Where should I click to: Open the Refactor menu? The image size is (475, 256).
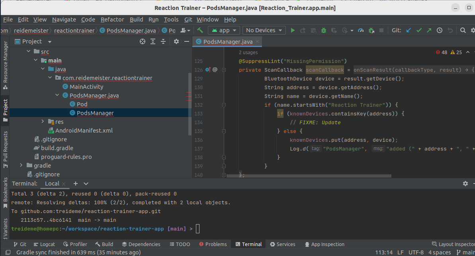[112, 20]
